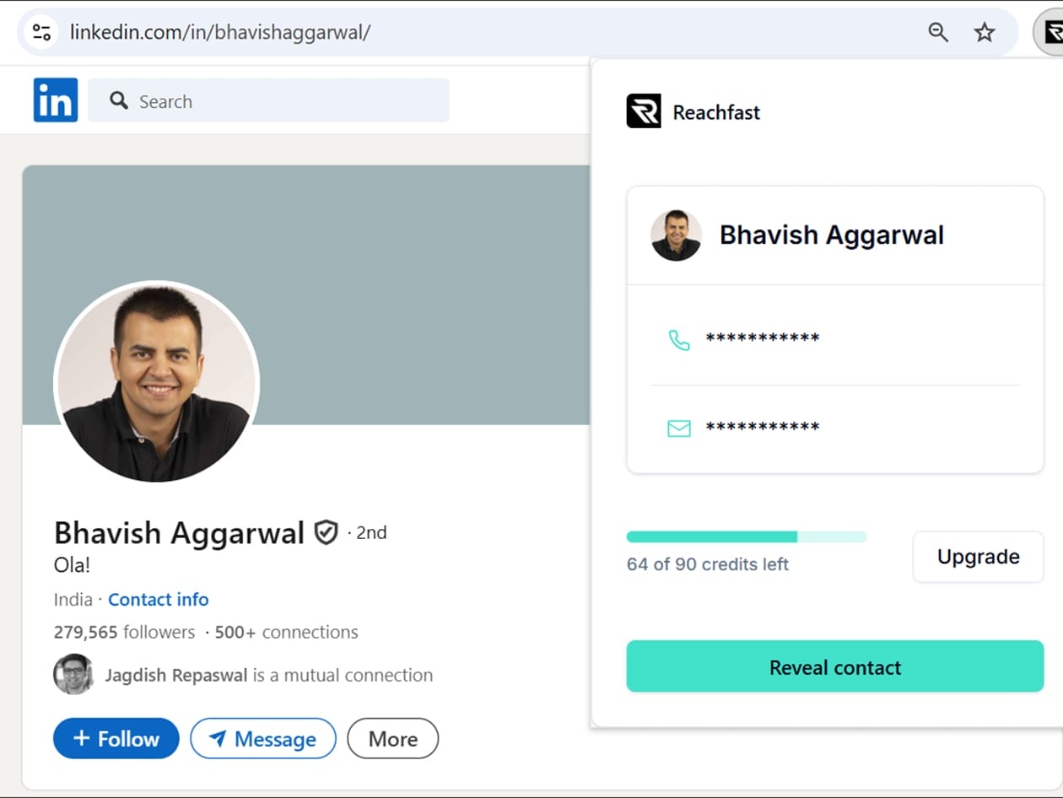Click the envelope email icon in Reachfast

click(x=679, y=429)
